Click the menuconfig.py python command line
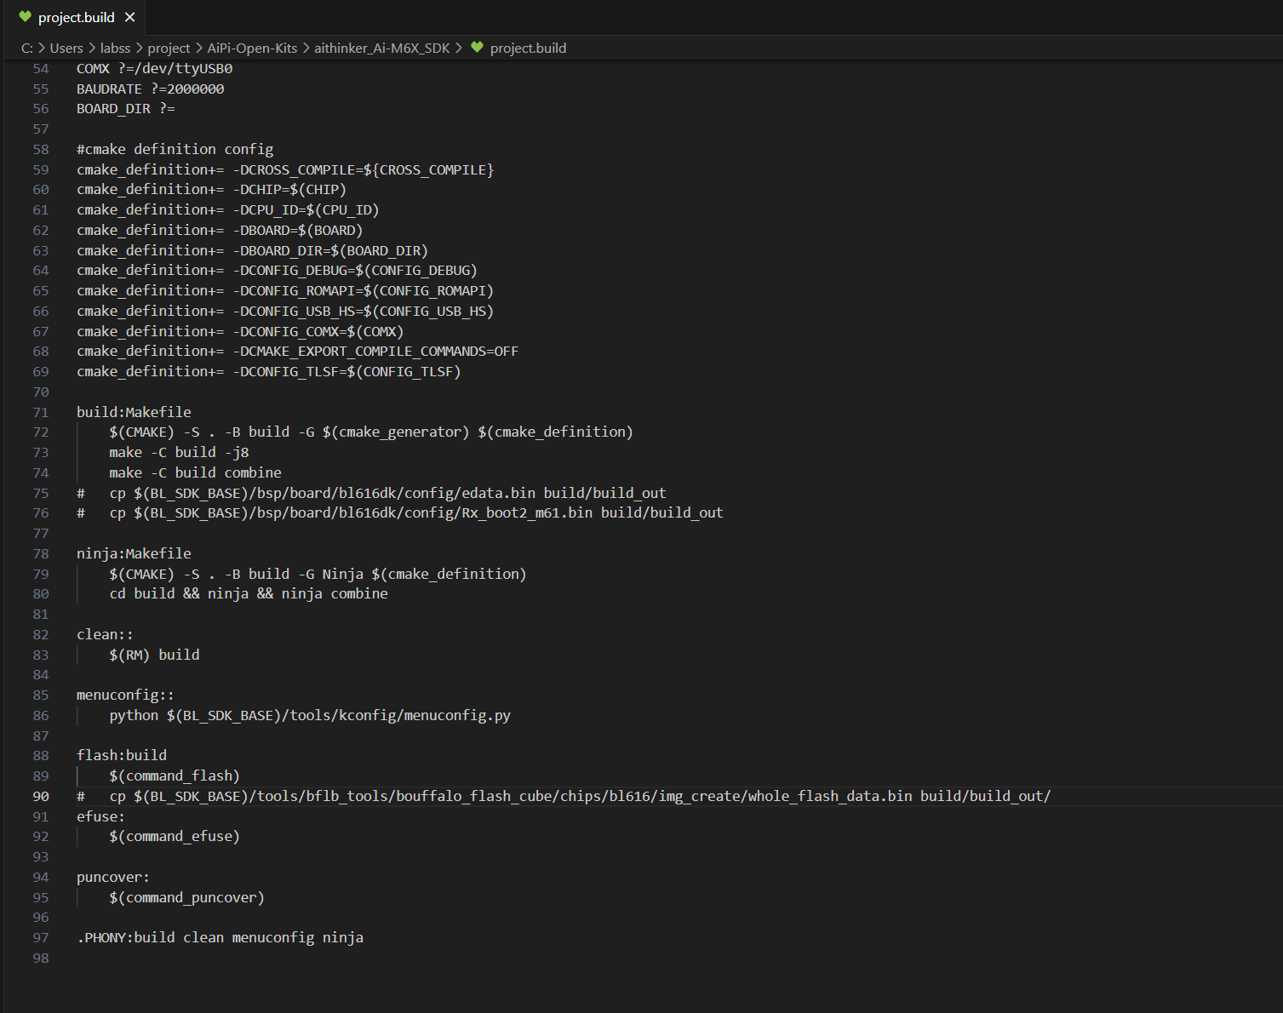 point(310,716)
